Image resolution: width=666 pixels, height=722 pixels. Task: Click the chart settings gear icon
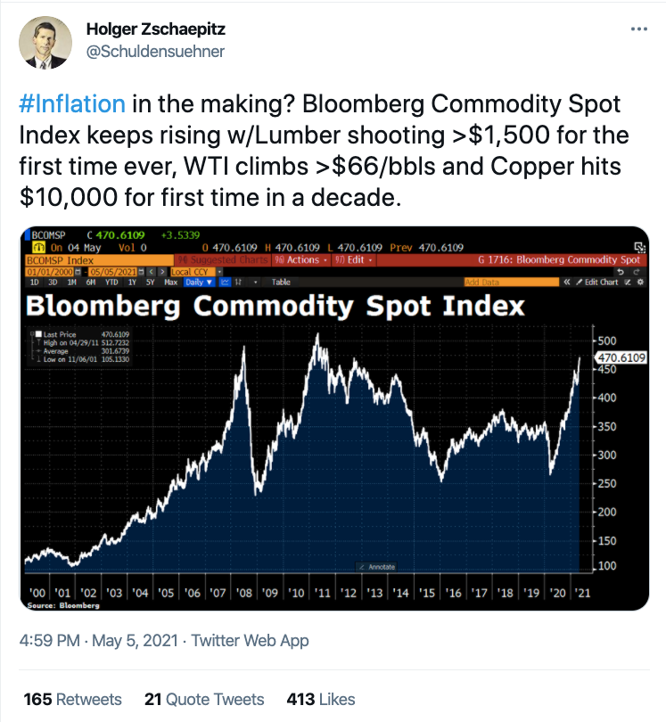point(640,283)
